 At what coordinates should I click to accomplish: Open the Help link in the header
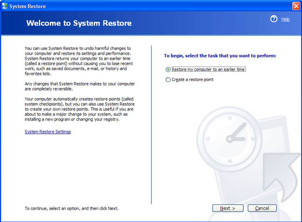[x=286, y=19]
